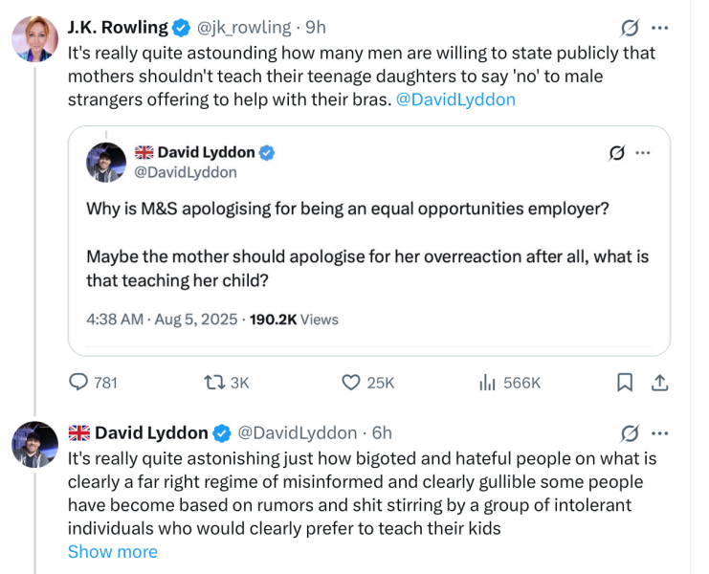Repost the J.K. Rowling tweet
The width and height of the screenshot is (709, 574).
[x=214, y=383]
